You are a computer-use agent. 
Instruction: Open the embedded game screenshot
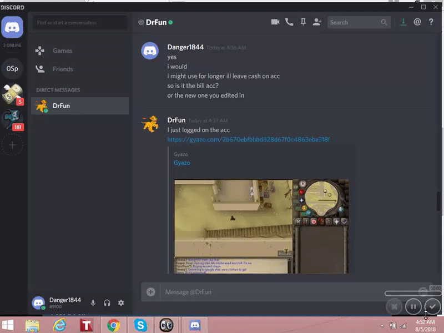pyautogui.click(x=261, y=226)
